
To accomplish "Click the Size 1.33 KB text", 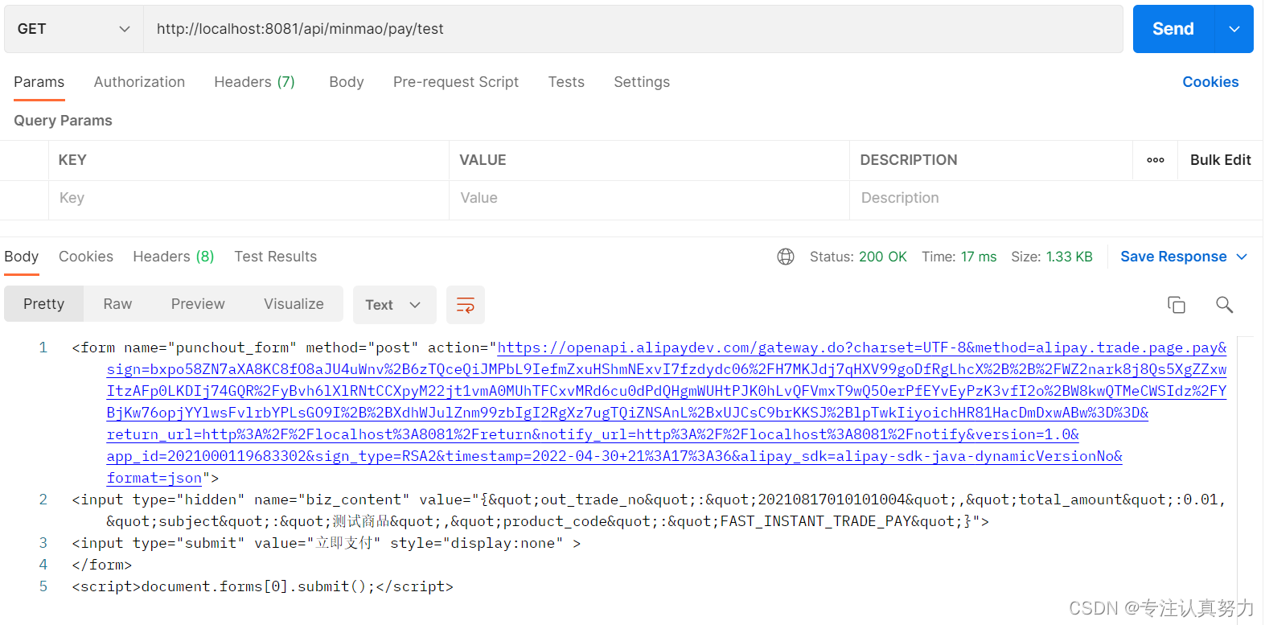I will tap(1051, 257).
